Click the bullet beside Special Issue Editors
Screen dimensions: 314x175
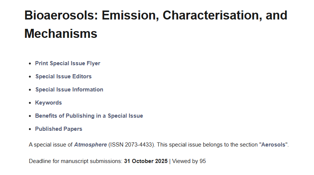pyautogui.click(x=30, y=77)
